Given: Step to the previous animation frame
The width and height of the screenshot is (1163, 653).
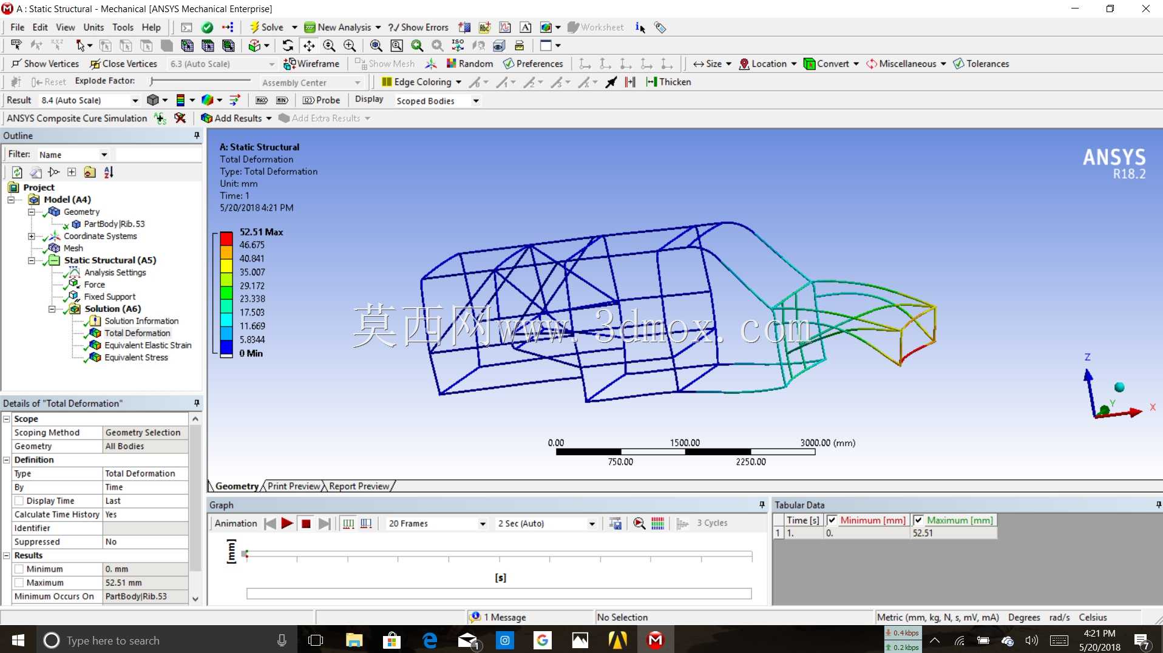Looking at the screenshot, I should coord(270,524).
